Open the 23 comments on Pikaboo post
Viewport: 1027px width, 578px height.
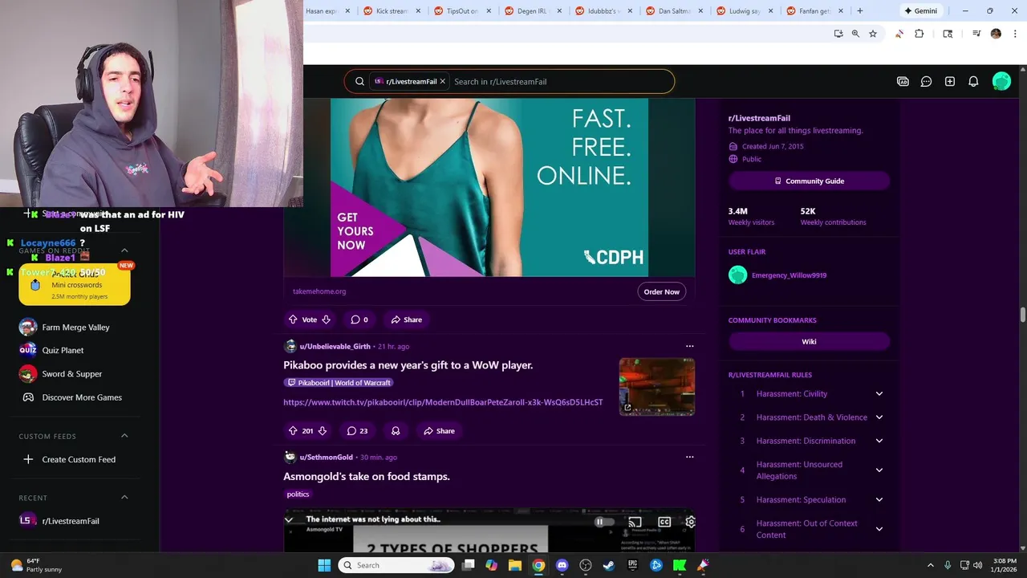(x=358, y=431)
